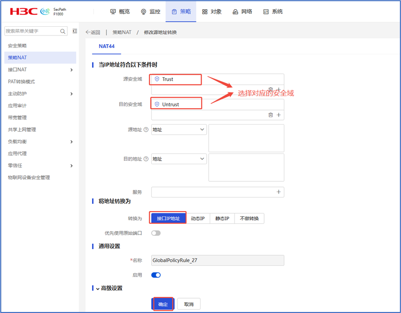Expand the 负载均衡 submenu
This screenshot has height=313, width=401.
coord(71,142)
